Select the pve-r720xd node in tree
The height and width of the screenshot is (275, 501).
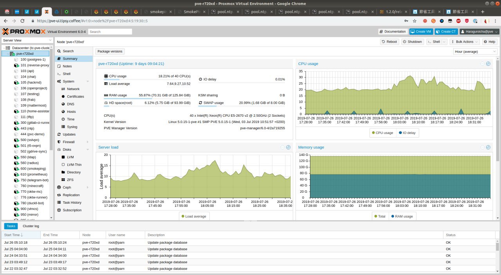[x=25, y=54]
